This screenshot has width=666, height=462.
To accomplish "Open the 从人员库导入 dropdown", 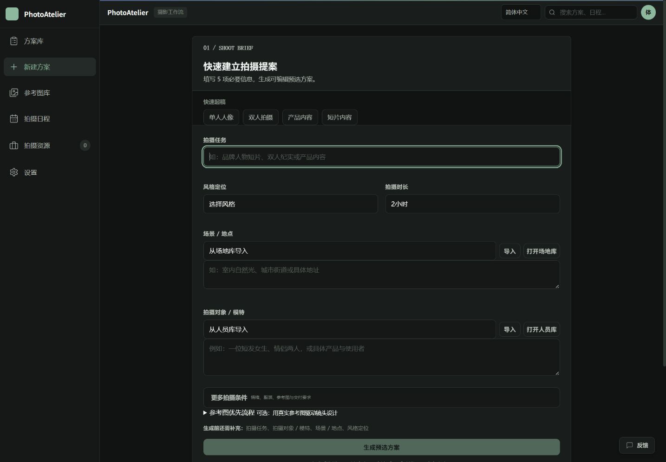I will (349, 329).
